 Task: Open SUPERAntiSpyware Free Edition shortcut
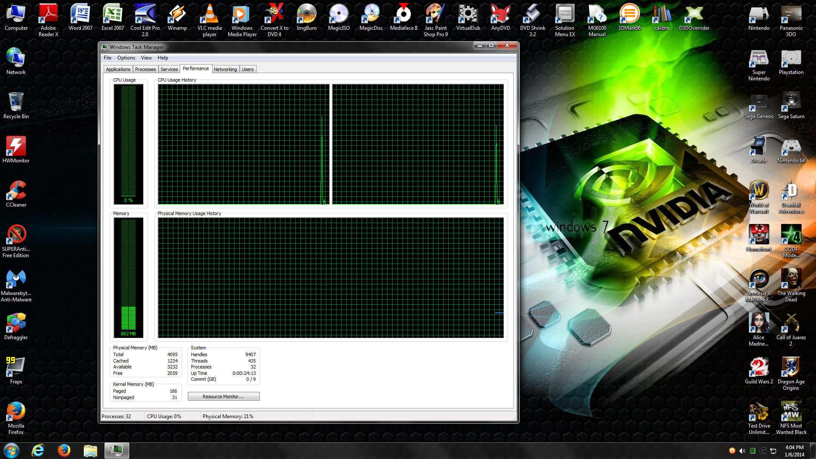[16, 241]
